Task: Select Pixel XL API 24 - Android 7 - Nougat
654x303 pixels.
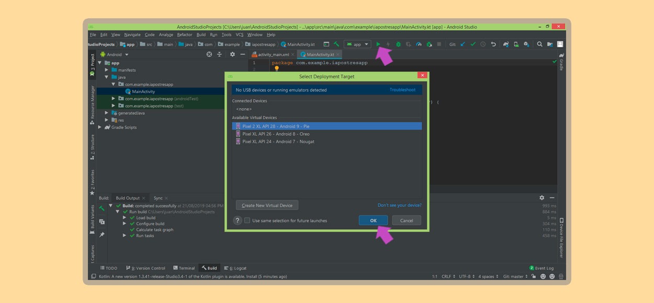Action: 327,142
